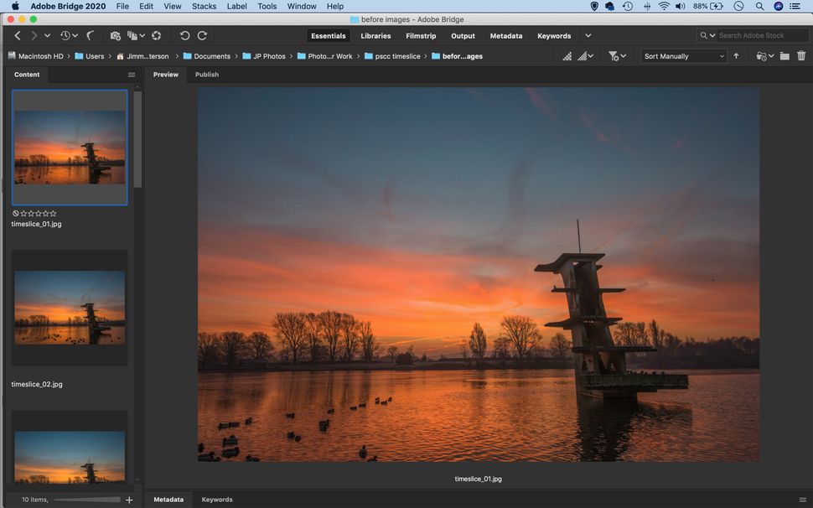The width and height of the screenshot is (813, 508).
Task: Mark timeslice_01.jpg as rejected
Action: 14,213
